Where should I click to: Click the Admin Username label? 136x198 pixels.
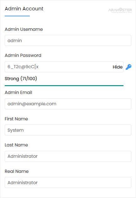point(24,29)
